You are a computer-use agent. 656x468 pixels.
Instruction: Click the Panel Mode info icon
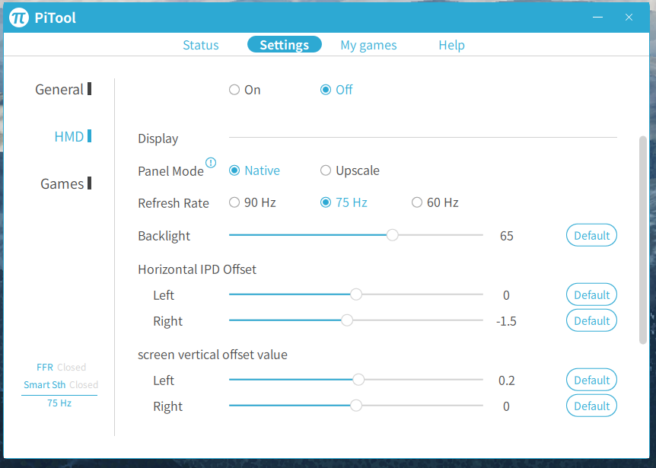(211, 163)
